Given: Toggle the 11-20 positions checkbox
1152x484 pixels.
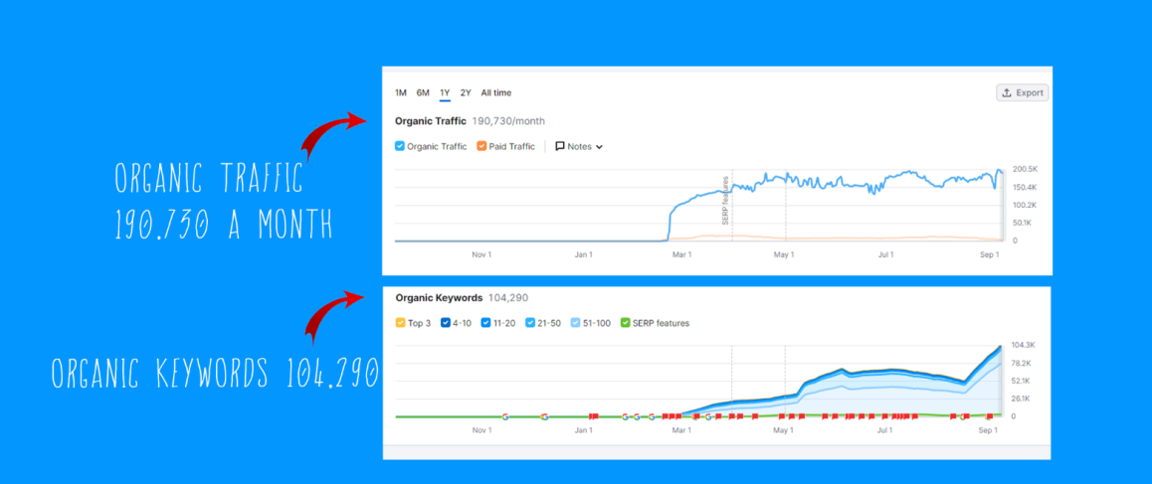Looking at the screenshot, I should (x=484, y=322).
